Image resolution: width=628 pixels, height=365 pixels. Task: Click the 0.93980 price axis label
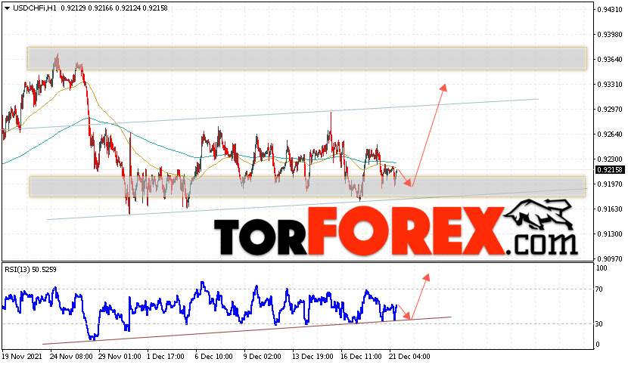click(610, 35)
